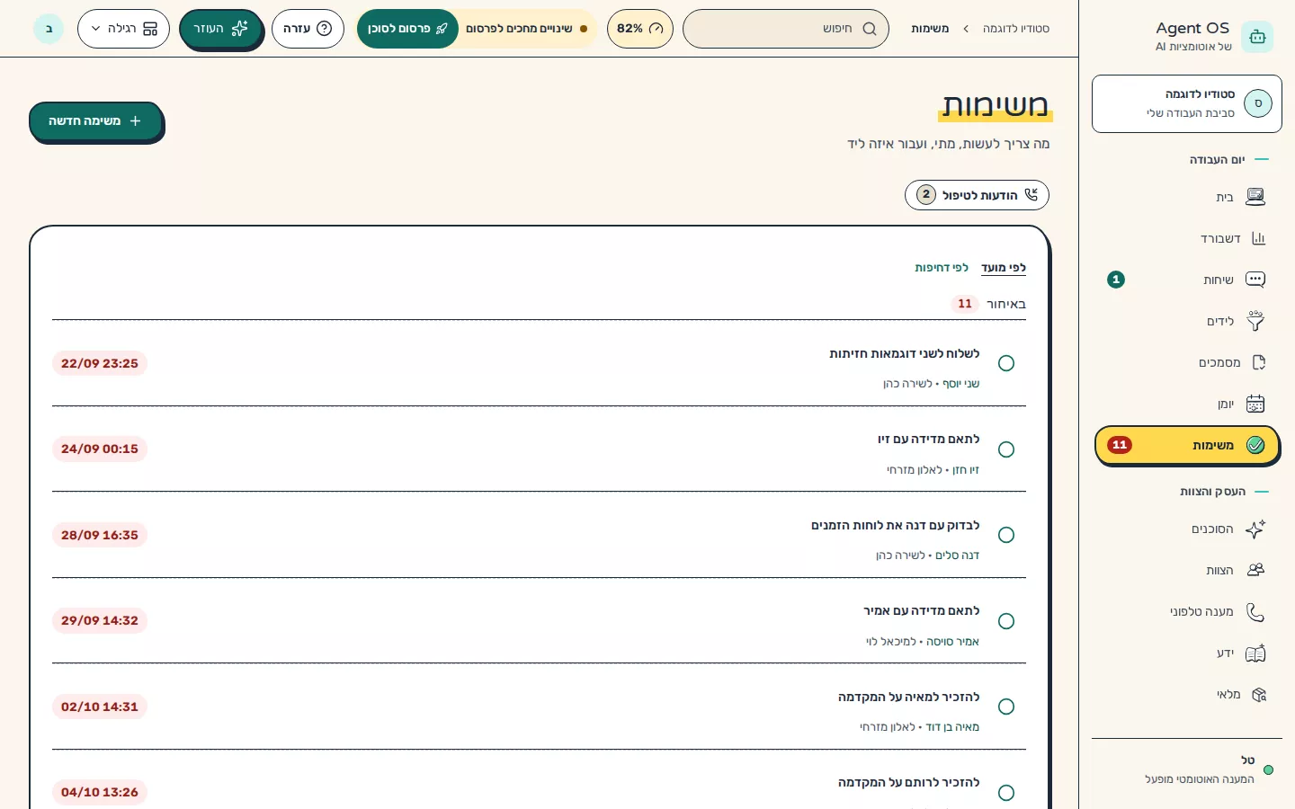Image resolution: width=1295 pixels, height=809 pixels.
Task: Open הסוכנים sparkle icon
Action: click(1255, 529)
